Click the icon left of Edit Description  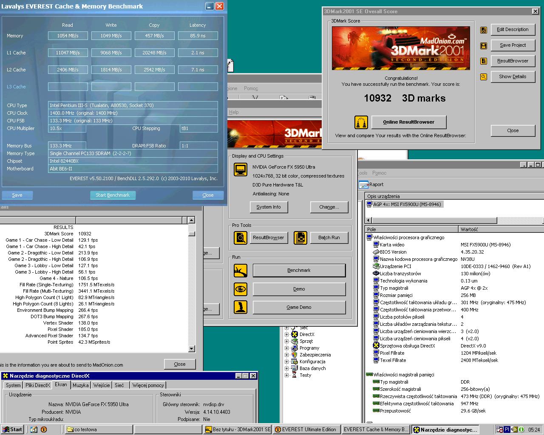coord(483,30)
